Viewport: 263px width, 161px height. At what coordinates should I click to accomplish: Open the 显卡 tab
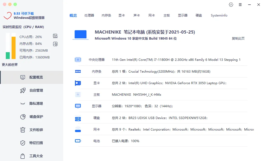122,15
